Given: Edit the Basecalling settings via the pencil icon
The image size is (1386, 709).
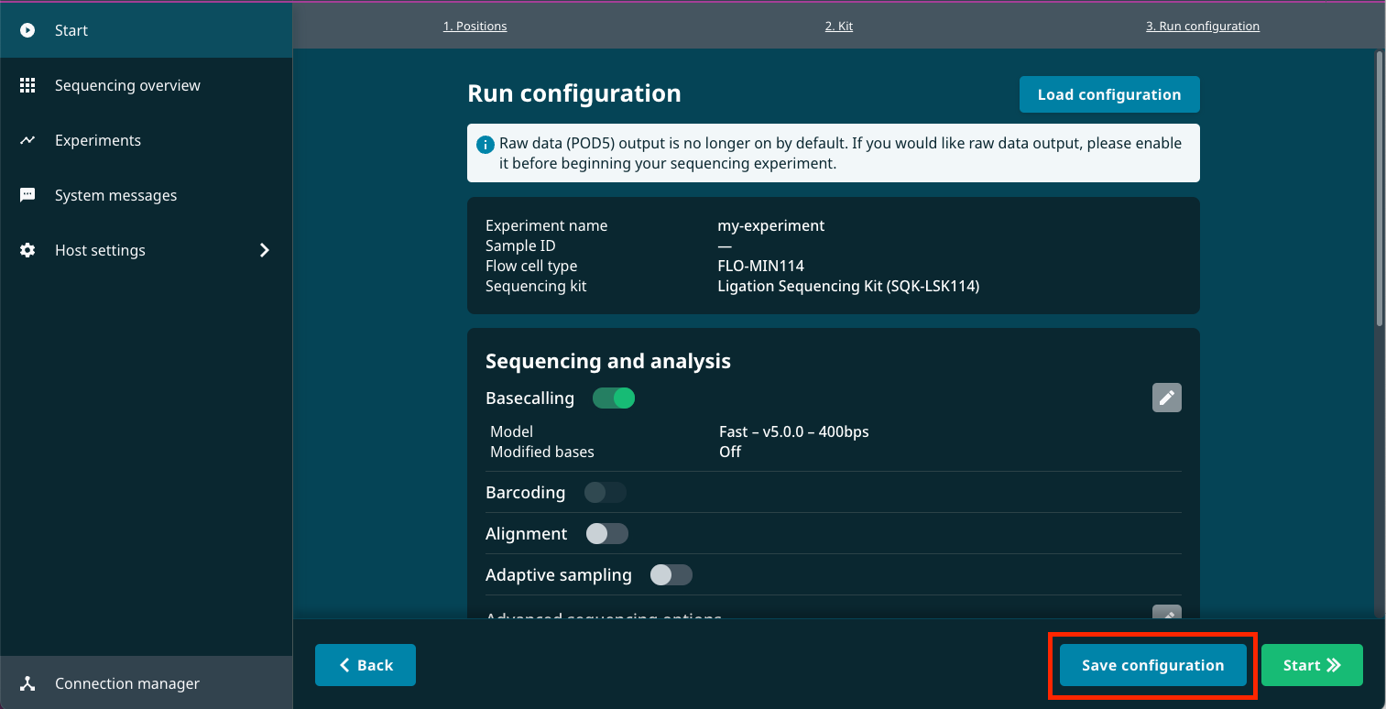Looking at the screenshot, I should click(1166, 397).
